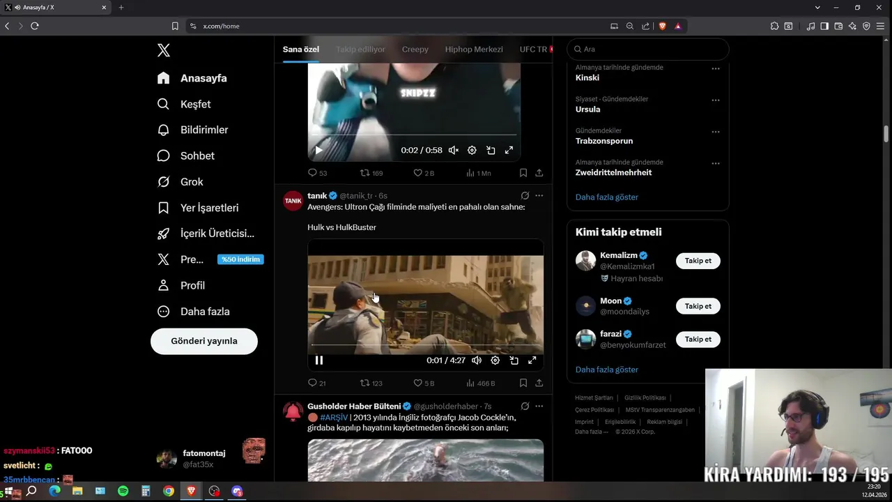Follow Moon with Takip et

(x=698, y=306)
